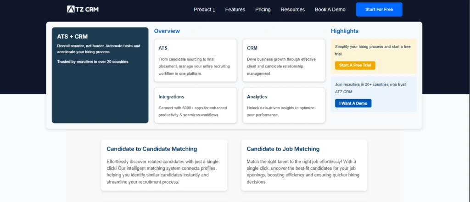Viewport: 470px width, 202px height.
Task: Select the Integrations card
Action: tap(196, 105)
